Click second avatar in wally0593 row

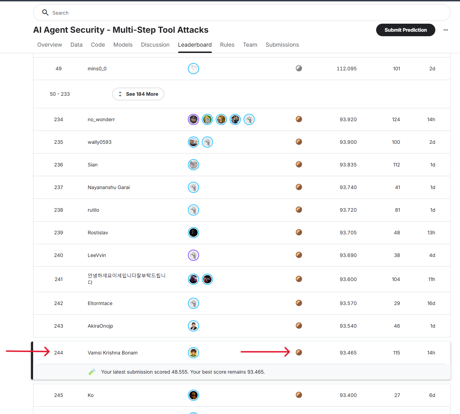[x=207, y=142]
